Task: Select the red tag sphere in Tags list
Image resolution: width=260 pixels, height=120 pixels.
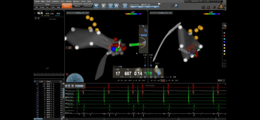Action: (x=224, y=36)
